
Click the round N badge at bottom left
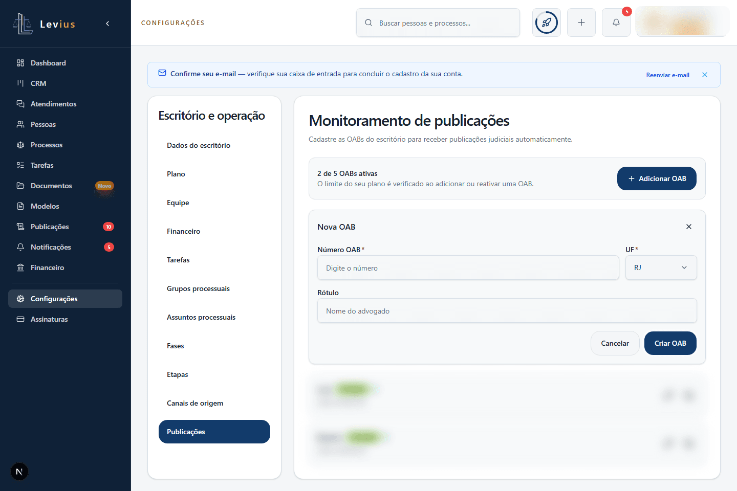tap(19, 472)
